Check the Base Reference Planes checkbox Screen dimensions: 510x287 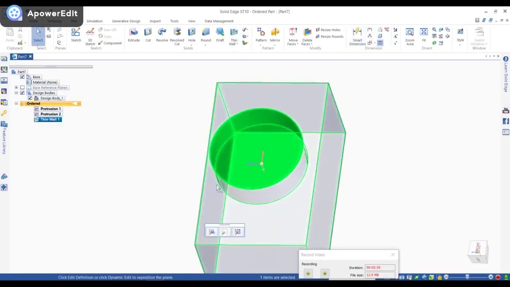pos(22,88)
